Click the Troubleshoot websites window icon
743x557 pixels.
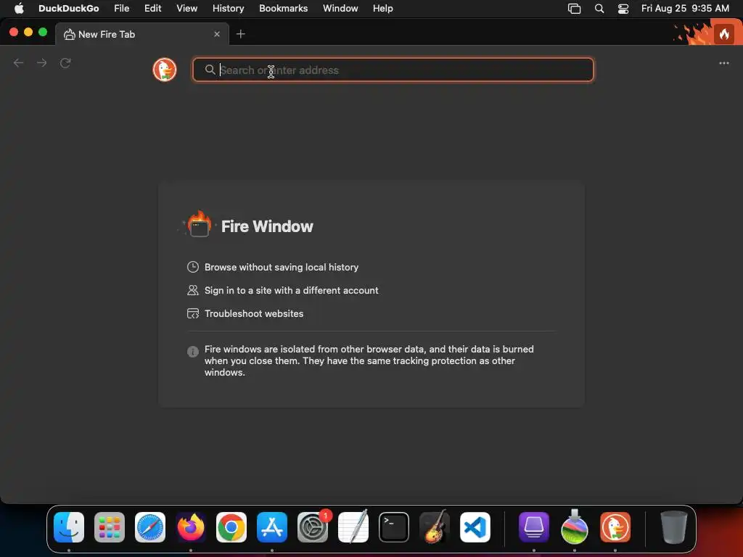click(193, 313)
